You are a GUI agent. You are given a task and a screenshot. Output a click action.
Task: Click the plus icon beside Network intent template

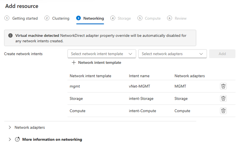tap(74, 62)
